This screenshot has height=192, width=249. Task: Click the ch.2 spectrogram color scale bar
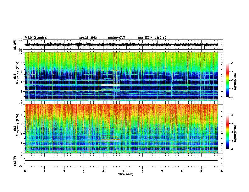[227, 132]
